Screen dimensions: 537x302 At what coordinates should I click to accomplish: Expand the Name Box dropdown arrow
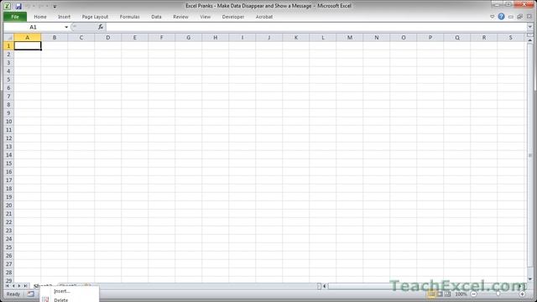coord(66,27)
